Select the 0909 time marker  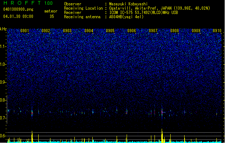[196, 31]
